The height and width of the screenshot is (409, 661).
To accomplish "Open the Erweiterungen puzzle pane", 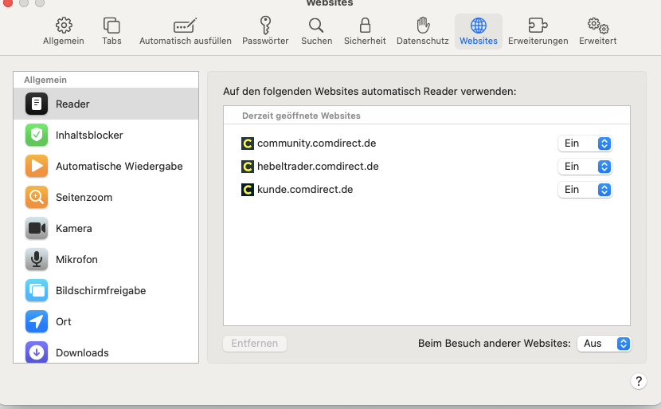I will (x=538, y=32).
